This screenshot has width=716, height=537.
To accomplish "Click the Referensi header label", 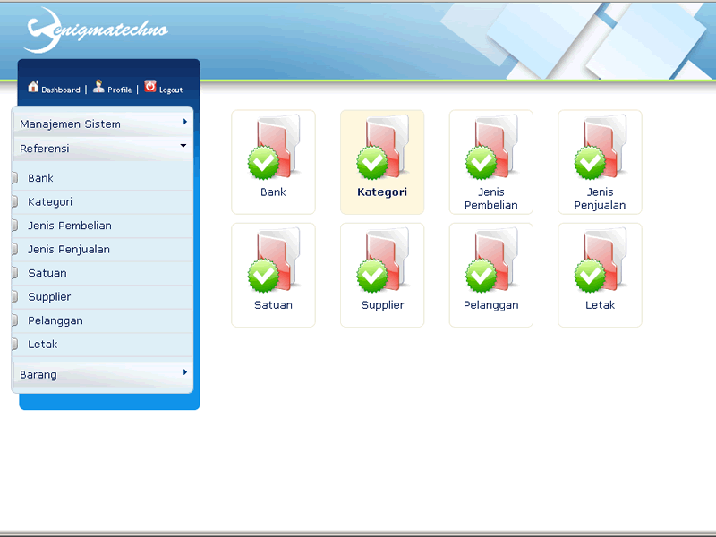I will click(x=44, y=149).
